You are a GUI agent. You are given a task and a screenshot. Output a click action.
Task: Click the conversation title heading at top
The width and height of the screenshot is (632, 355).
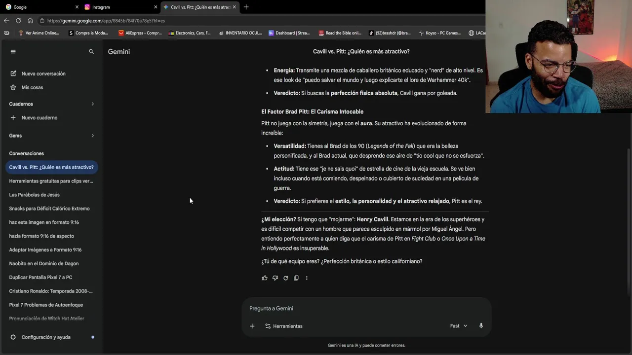pyautogui.click(x=361, y=51)
